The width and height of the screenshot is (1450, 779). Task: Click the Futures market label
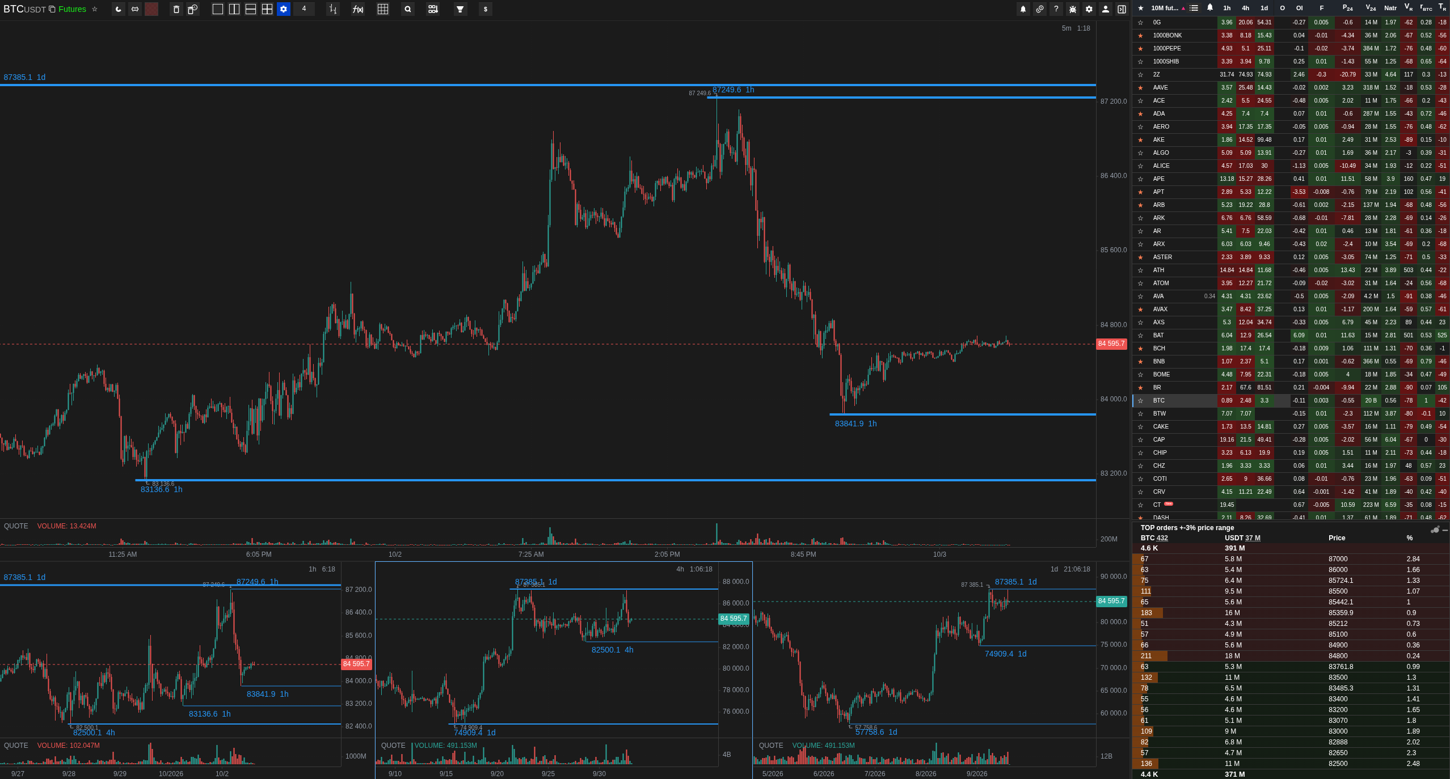tap(72, 9)
